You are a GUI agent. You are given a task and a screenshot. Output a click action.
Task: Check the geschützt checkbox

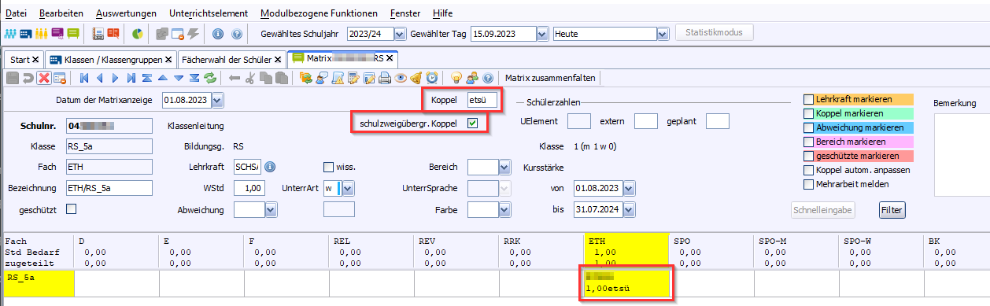pyautogui.click(x=72, y=209)
